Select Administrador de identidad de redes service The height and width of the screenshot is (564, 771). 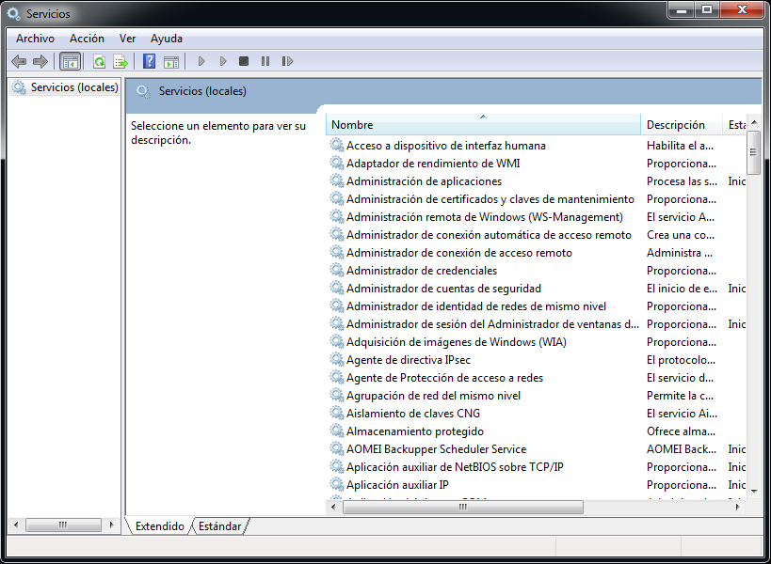point(476,306)
